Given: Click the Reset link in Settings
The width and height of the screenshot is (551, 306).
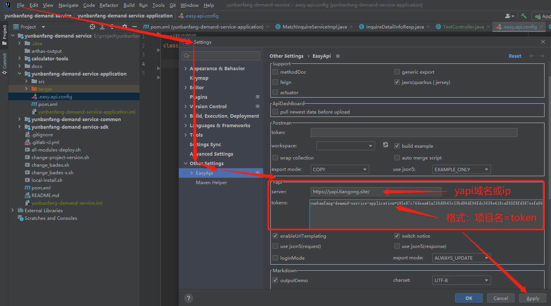Looking at the screenshot, I should click(x=515, y=56).
